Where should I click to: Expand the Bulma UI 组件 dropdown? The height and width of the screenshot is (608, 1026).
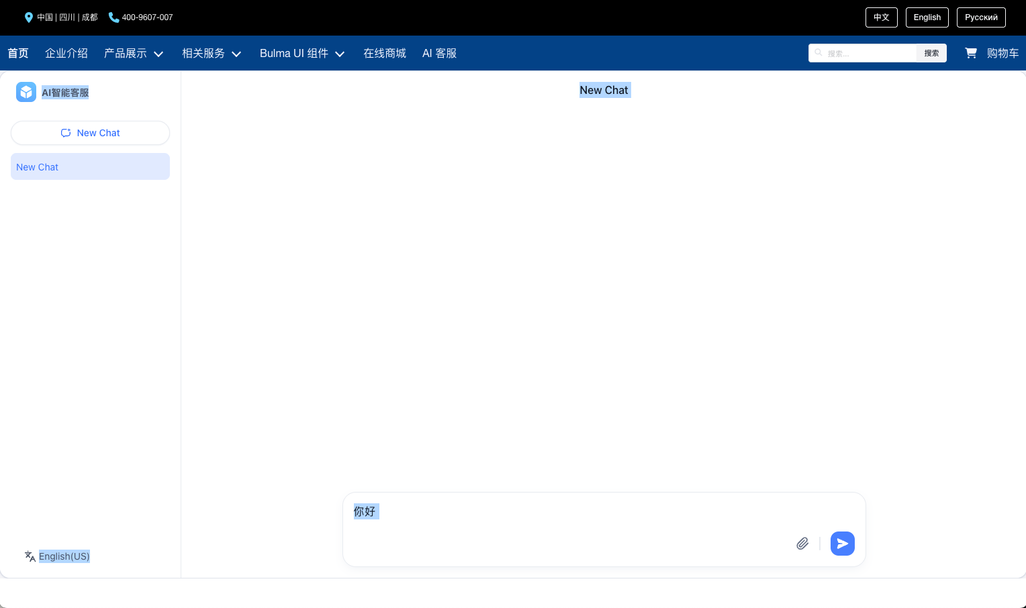pyautogui.click(x=302, y=53)
